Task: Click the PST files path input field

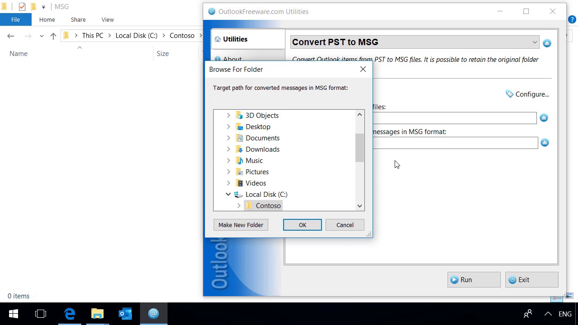Action: [454, 118]
